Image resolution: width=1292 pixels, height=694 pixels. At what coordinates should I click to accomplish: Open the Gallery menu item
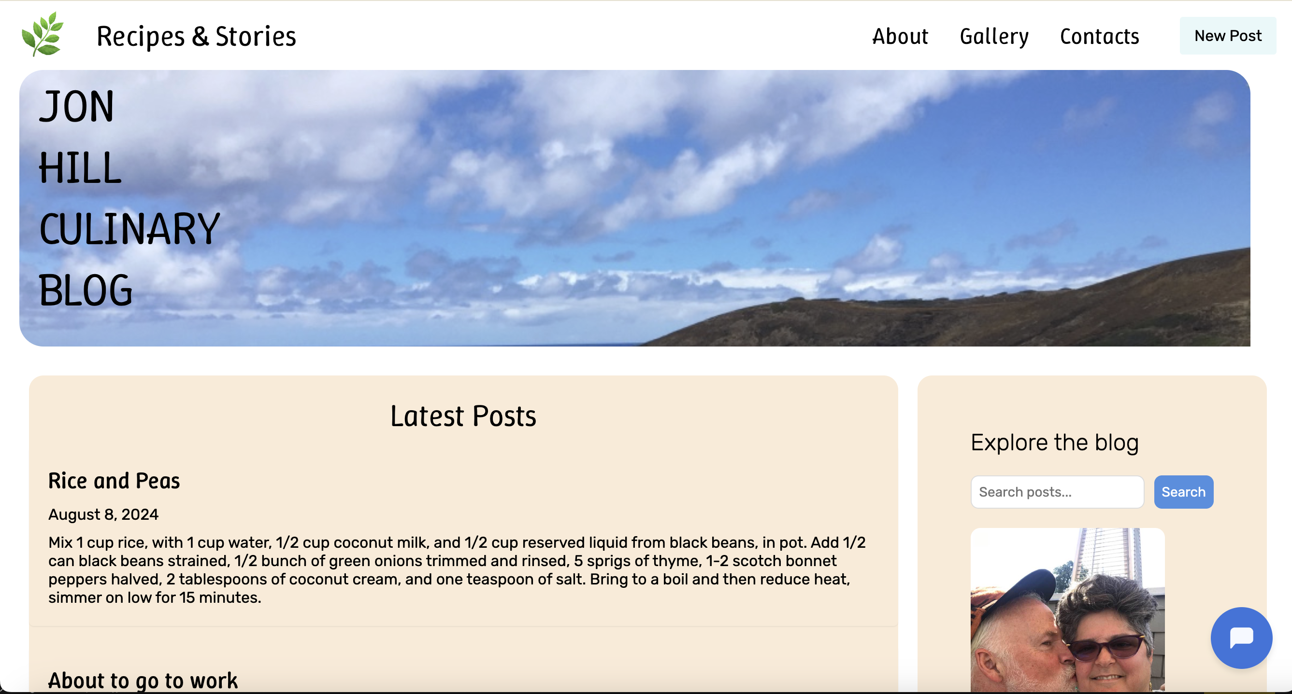point(994,36)
